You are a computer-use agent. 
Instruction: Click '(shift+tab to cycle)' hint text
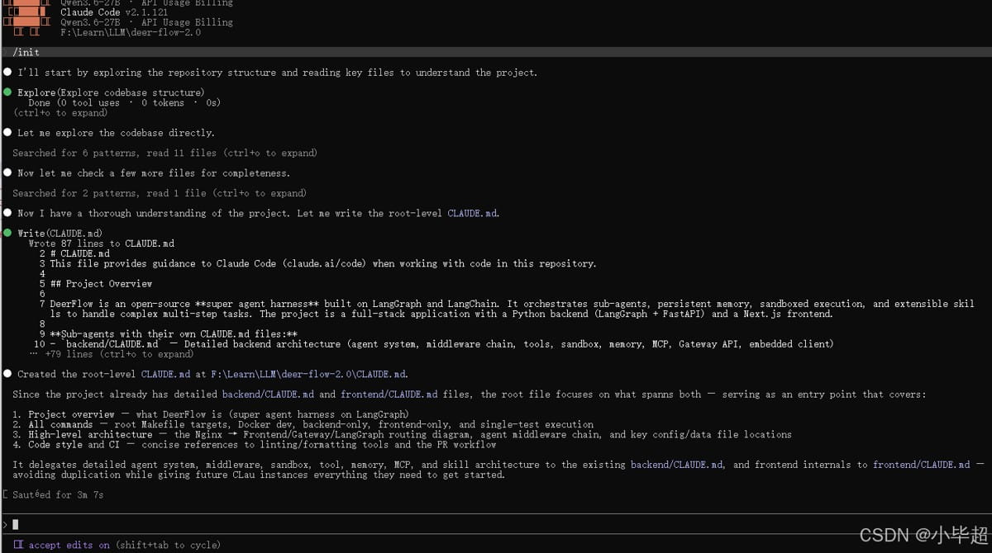pos(168,545)
